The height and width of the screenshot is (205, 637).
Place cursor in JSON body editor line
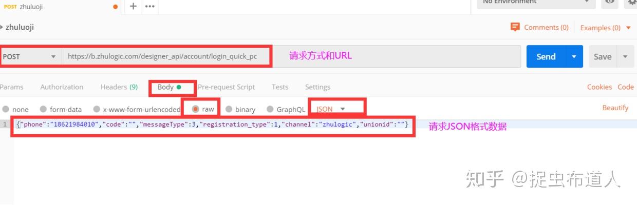tap(326, 125)
